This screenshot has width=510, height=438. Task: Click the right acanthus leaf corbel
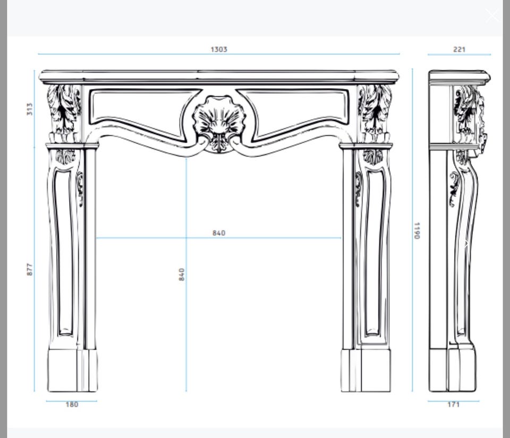(x=375, y=113)
